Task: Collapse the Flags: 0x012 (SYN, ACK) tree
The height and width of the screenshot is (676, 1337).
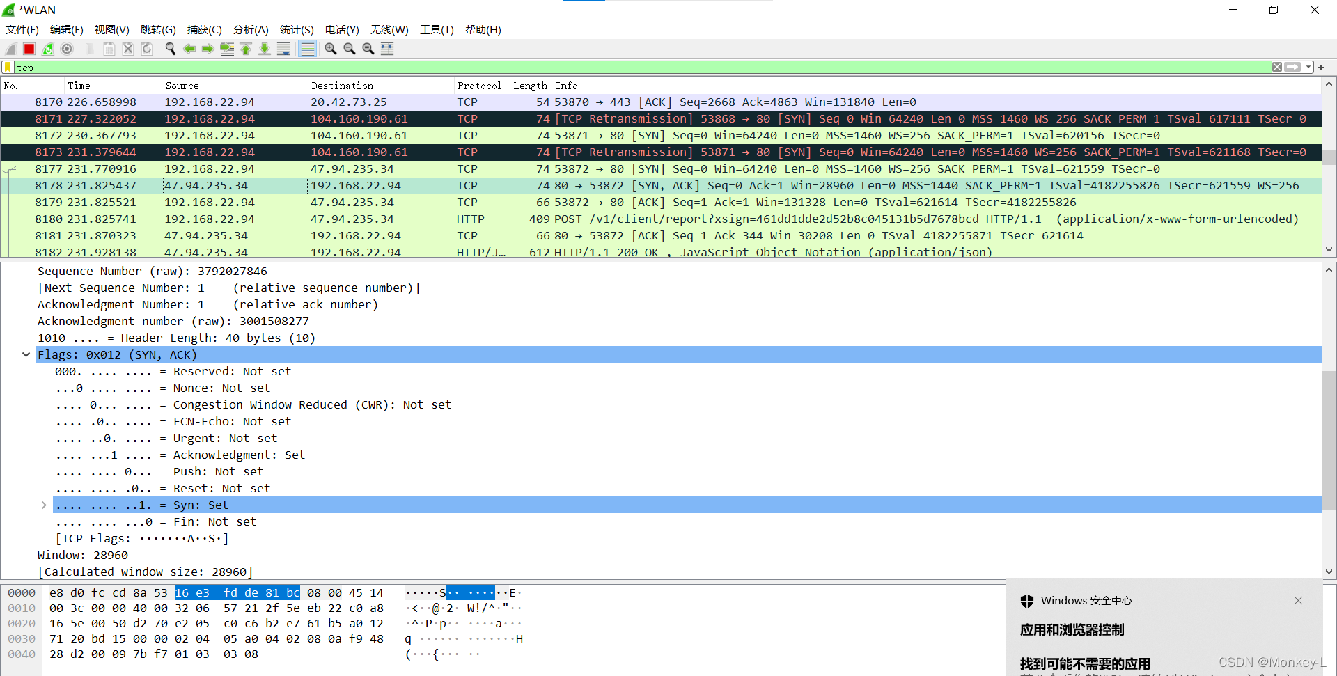Action: [x=26, y=354]
